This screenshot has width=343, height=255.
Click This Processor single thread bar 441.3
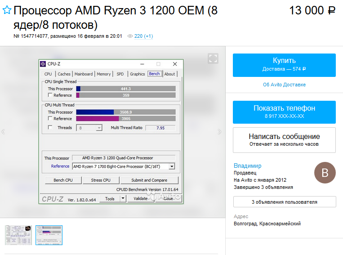click(x=126, y=89)
